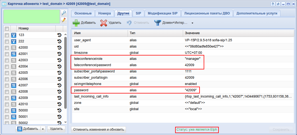Click history icon for number 42009
Screen dimensions: 297x135
click(x=60, y=98)
